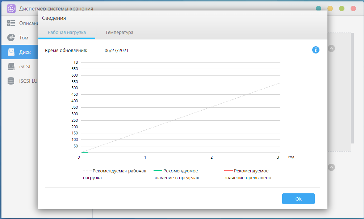The image size is (364, 219).
Task: Click the background panel scrollbar
Action: [352, 88]
